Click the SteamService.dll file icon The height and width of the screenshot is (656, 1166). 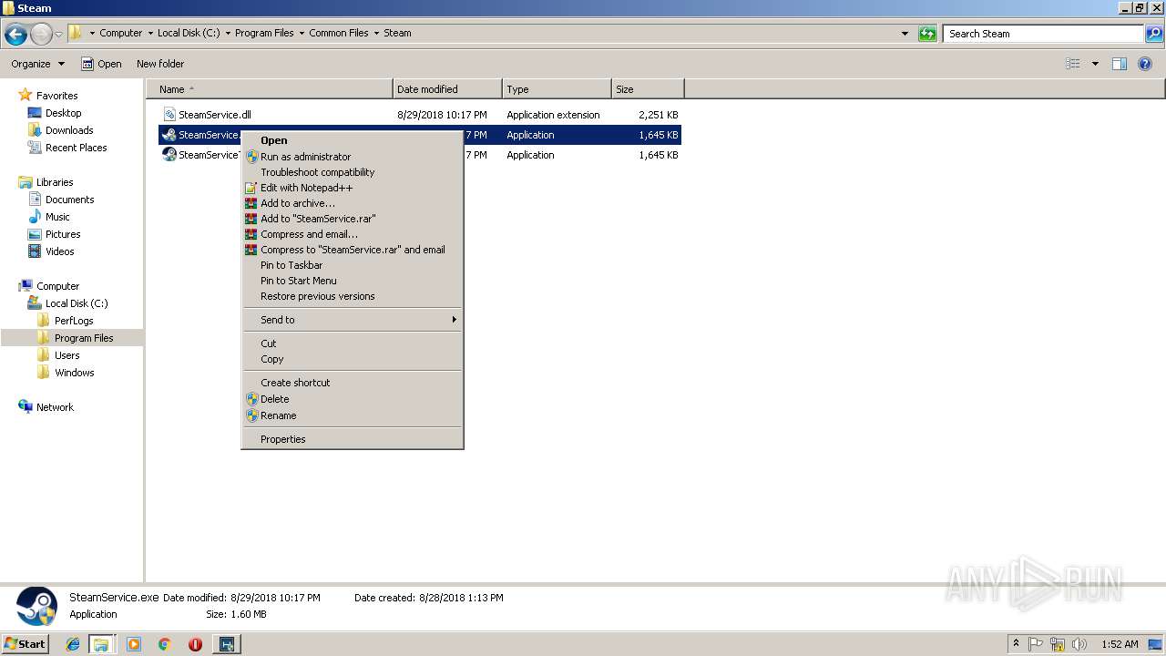169,115
